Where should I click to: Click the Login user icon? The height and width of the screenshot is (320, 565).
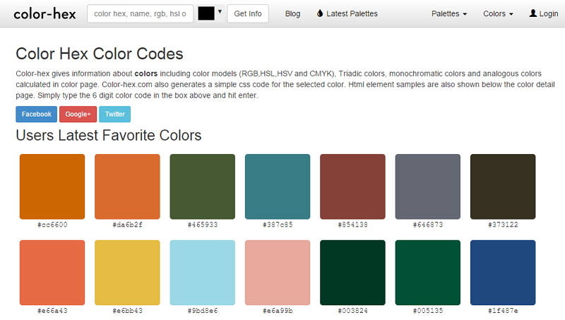(533, 13)
